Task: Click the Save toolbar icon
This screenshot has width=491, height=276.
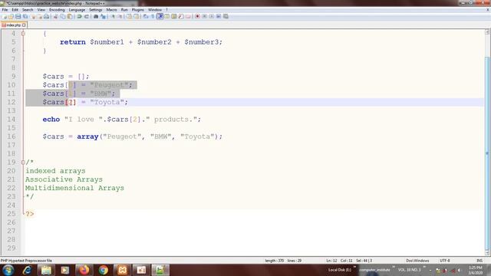Action: pyautogui.click(x=18, y=16)
